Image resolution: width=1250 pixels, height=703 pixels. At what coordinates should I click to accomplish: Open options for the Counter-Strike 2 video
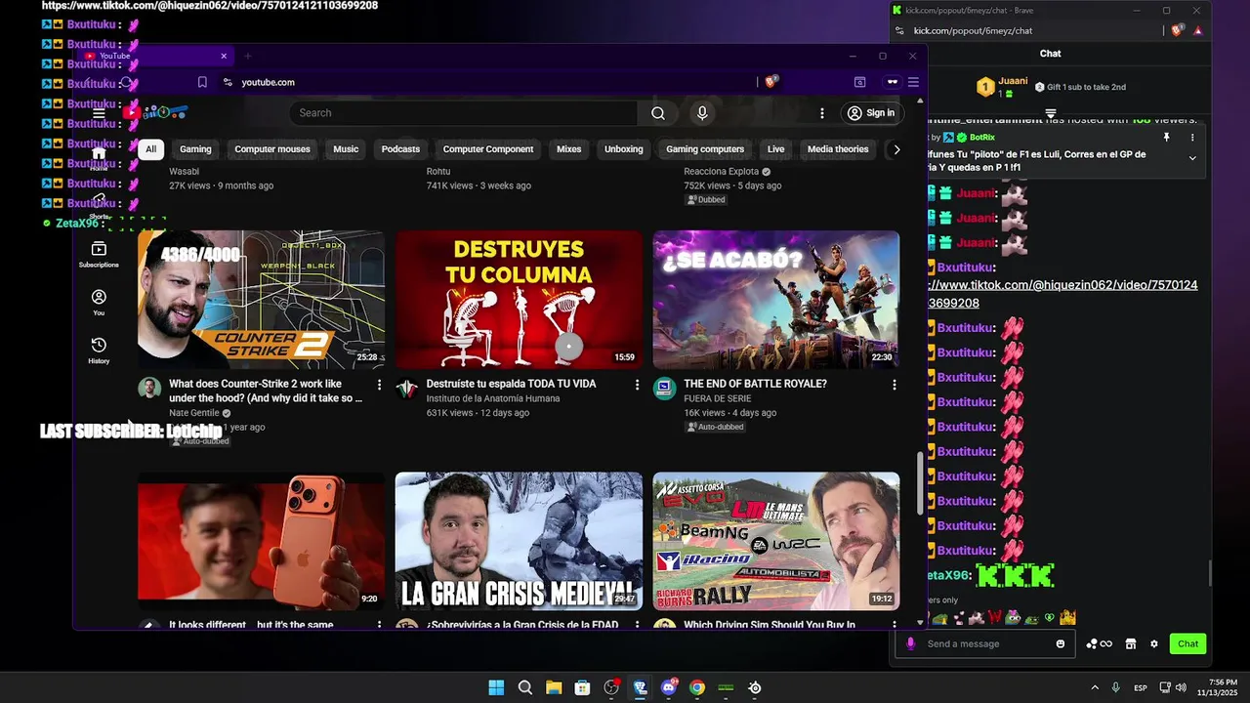(x=380, y=385)
